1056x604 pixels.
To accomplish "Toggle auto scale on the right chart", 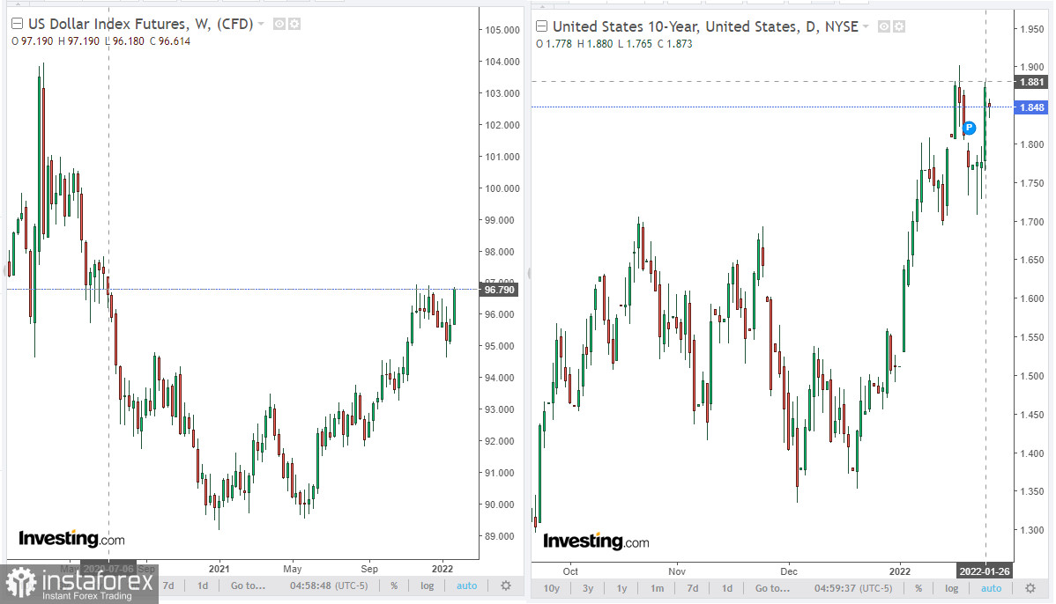I will click(x=992, y=588).
